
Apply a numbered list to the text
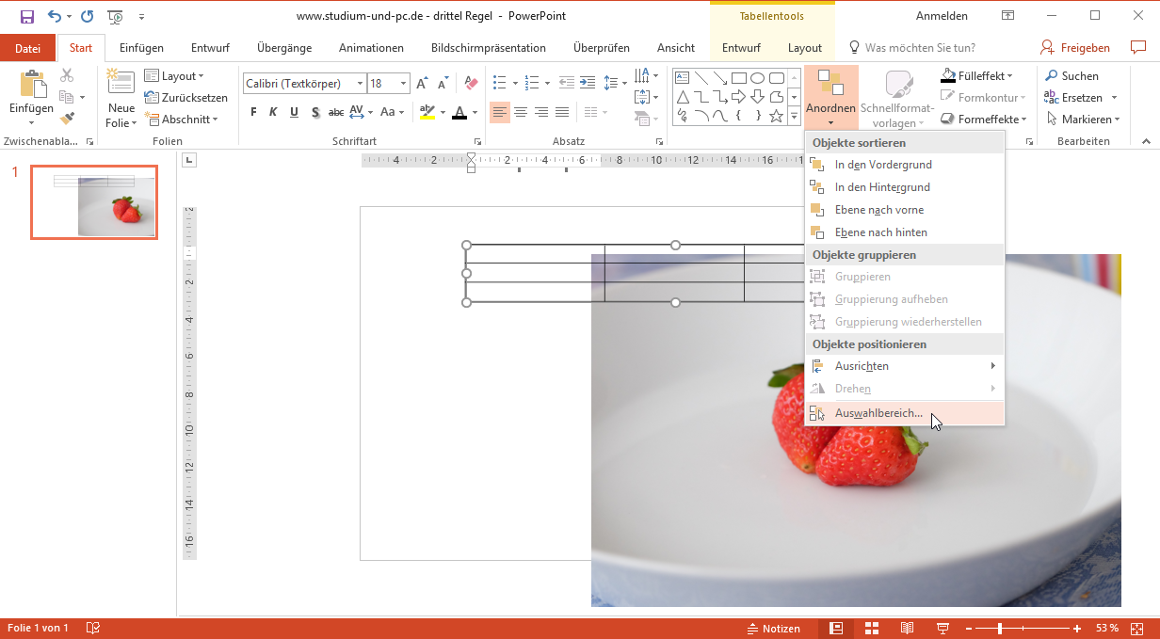pyautogui.click(x=531, y=84)
